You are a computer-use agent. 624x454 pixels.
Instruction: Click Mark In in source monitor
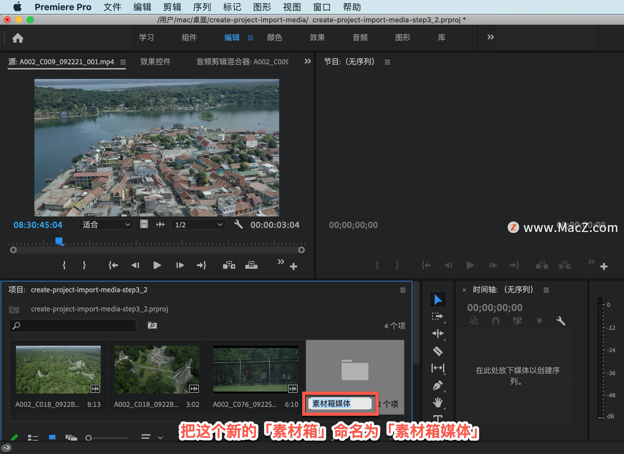[64, 265]
